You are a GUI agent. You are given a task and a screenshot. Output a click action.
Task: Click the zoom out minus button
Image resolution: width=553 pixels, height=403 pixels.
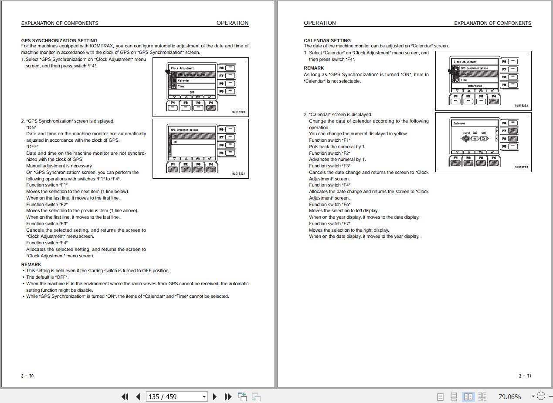pyautogui.click(x=541, y=396)
